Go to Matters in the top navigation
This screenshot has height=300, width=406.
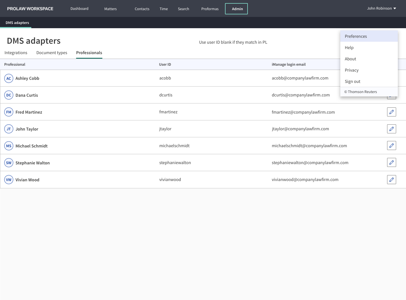point(111,9)
